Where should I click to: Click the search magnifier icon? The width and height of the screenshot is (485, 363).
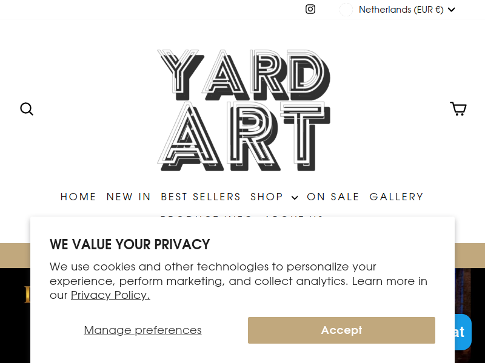[27, 109]
